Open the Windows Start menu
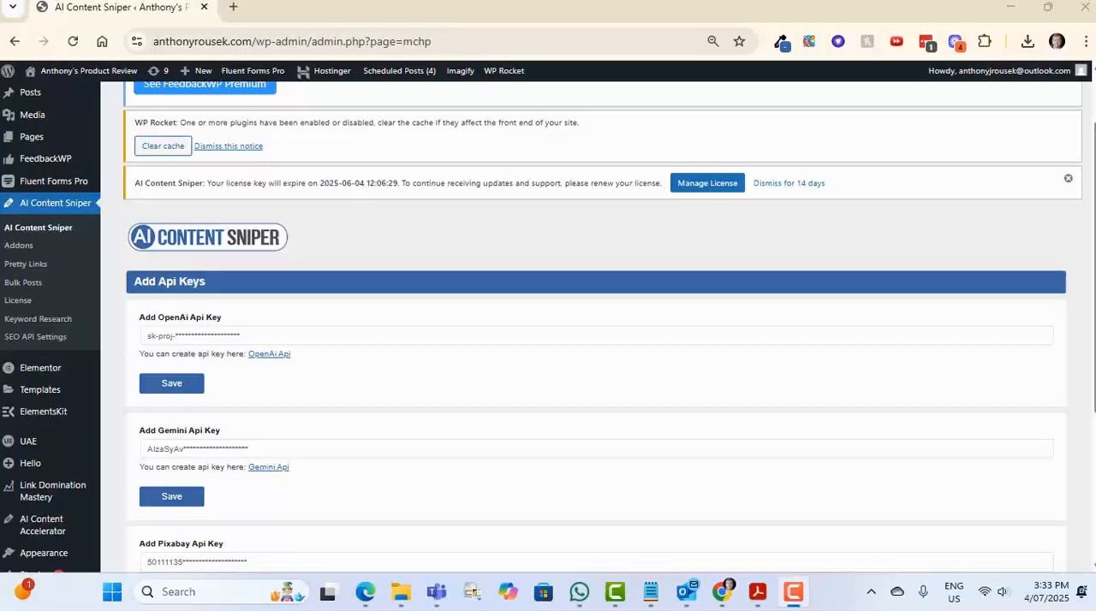Viewport: 1096px width, 611px height. [112, 592]
